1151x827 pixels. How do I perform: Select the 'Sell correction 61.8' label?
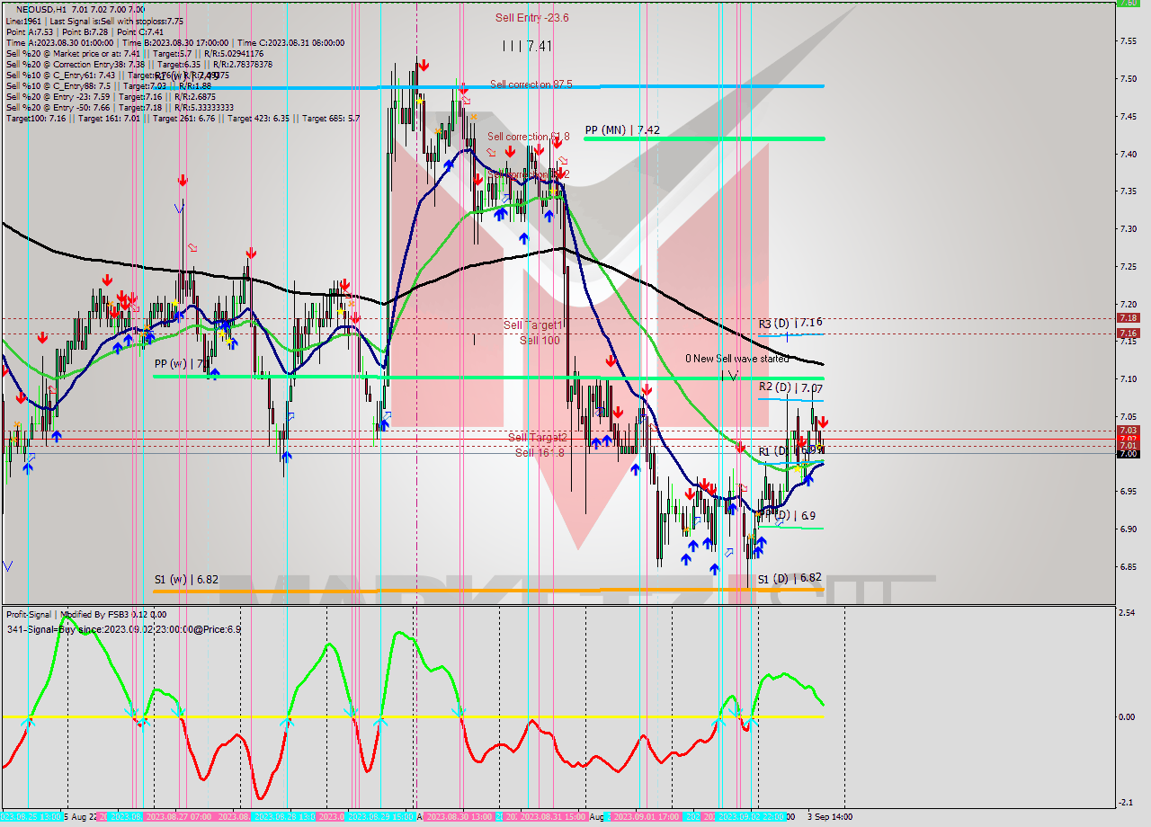pyautogui.click(x=529, y=137)
